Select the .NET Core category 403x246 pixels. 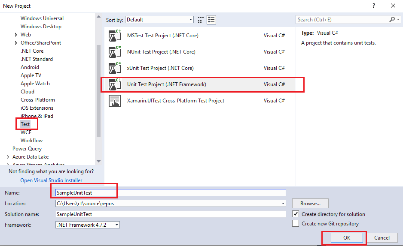click(32, 51)
